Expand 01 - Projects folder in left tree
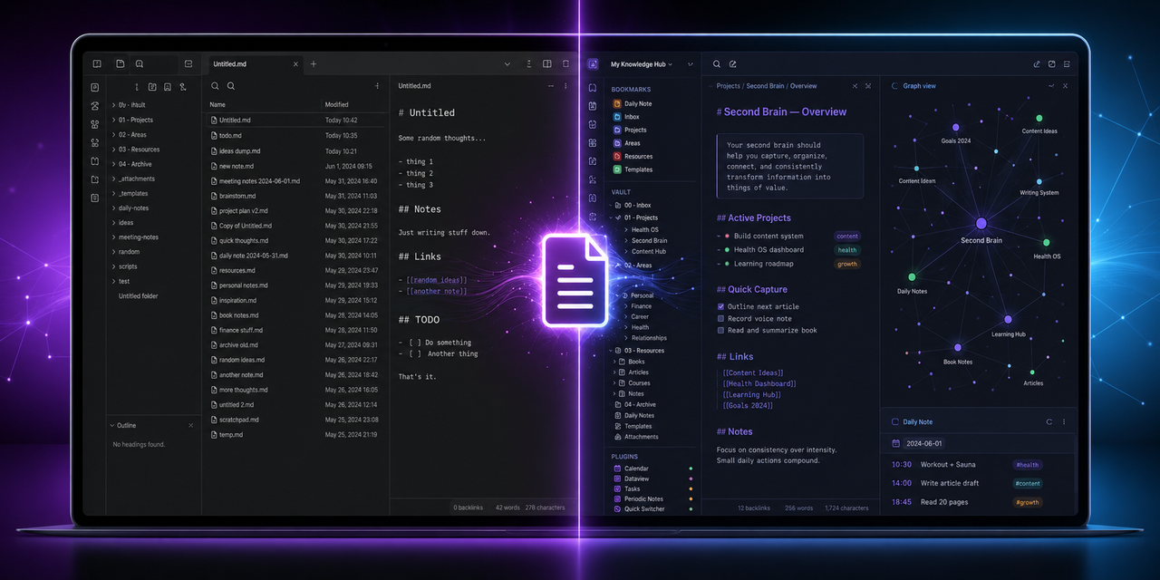 click(113, 120)
